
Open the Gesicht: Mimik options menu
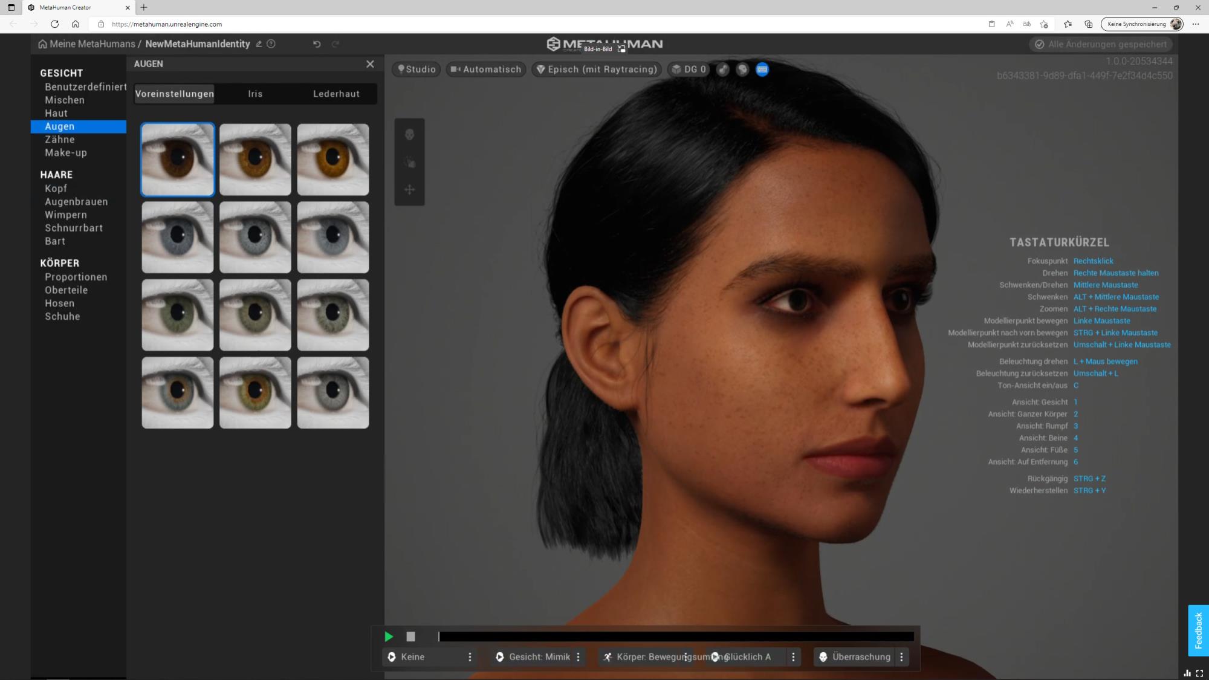(x=578, y=657)
